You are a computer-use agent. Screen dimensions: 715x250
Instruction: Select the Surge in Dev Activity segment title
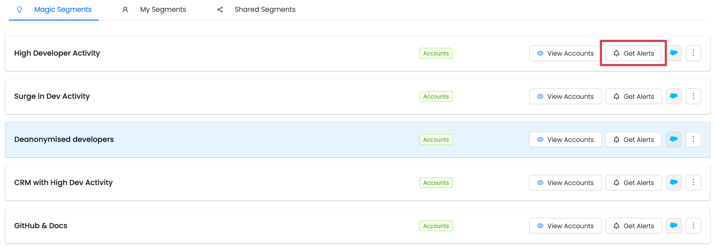coord(52,96)
